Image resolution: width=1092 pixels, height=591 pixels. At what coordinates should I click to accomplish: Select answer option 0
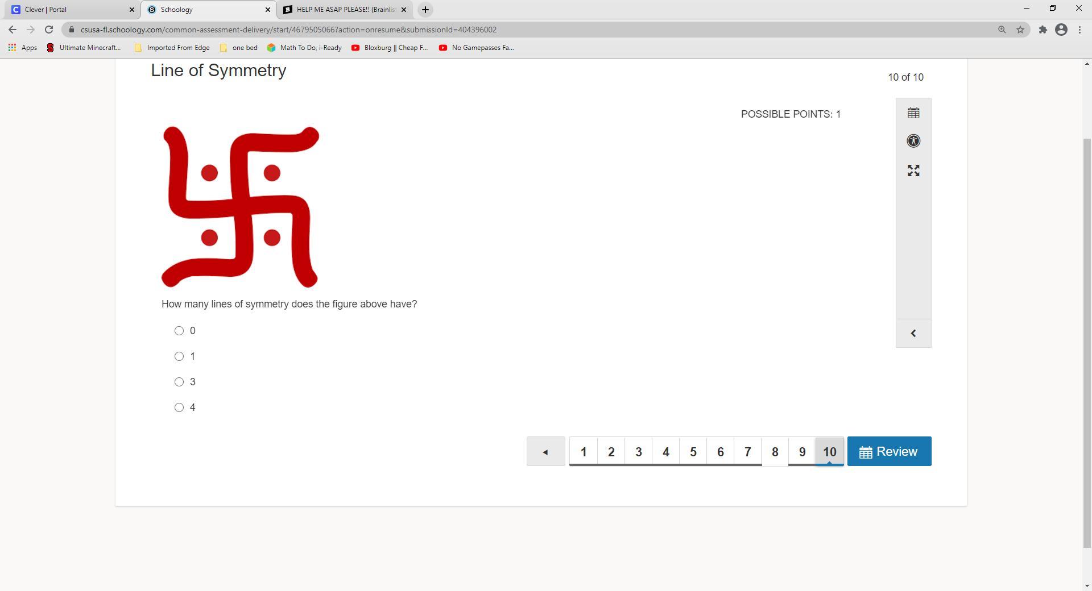coord(179,331)
